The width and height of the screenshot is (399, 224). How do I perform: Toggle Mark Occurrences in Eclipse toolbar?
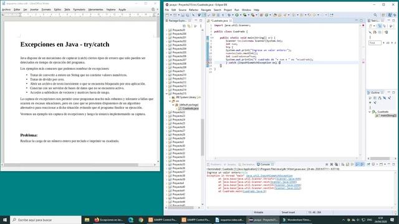pyautogui.click(x=204, y=15)
